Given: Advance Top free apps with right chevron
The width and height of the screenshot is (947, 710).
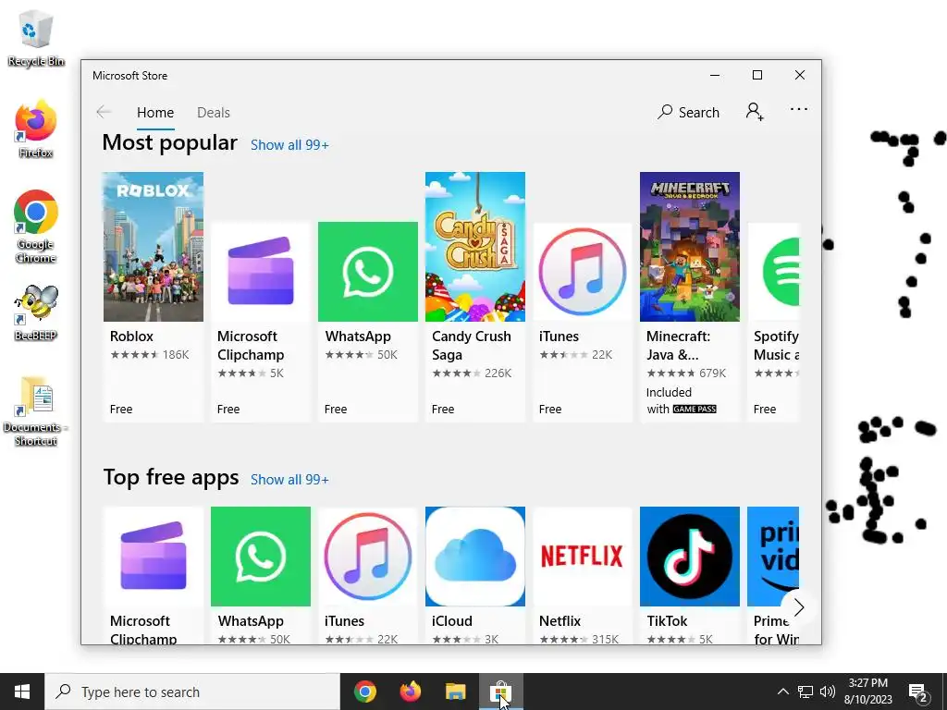Looking at the screenshot, I should 798,607.
